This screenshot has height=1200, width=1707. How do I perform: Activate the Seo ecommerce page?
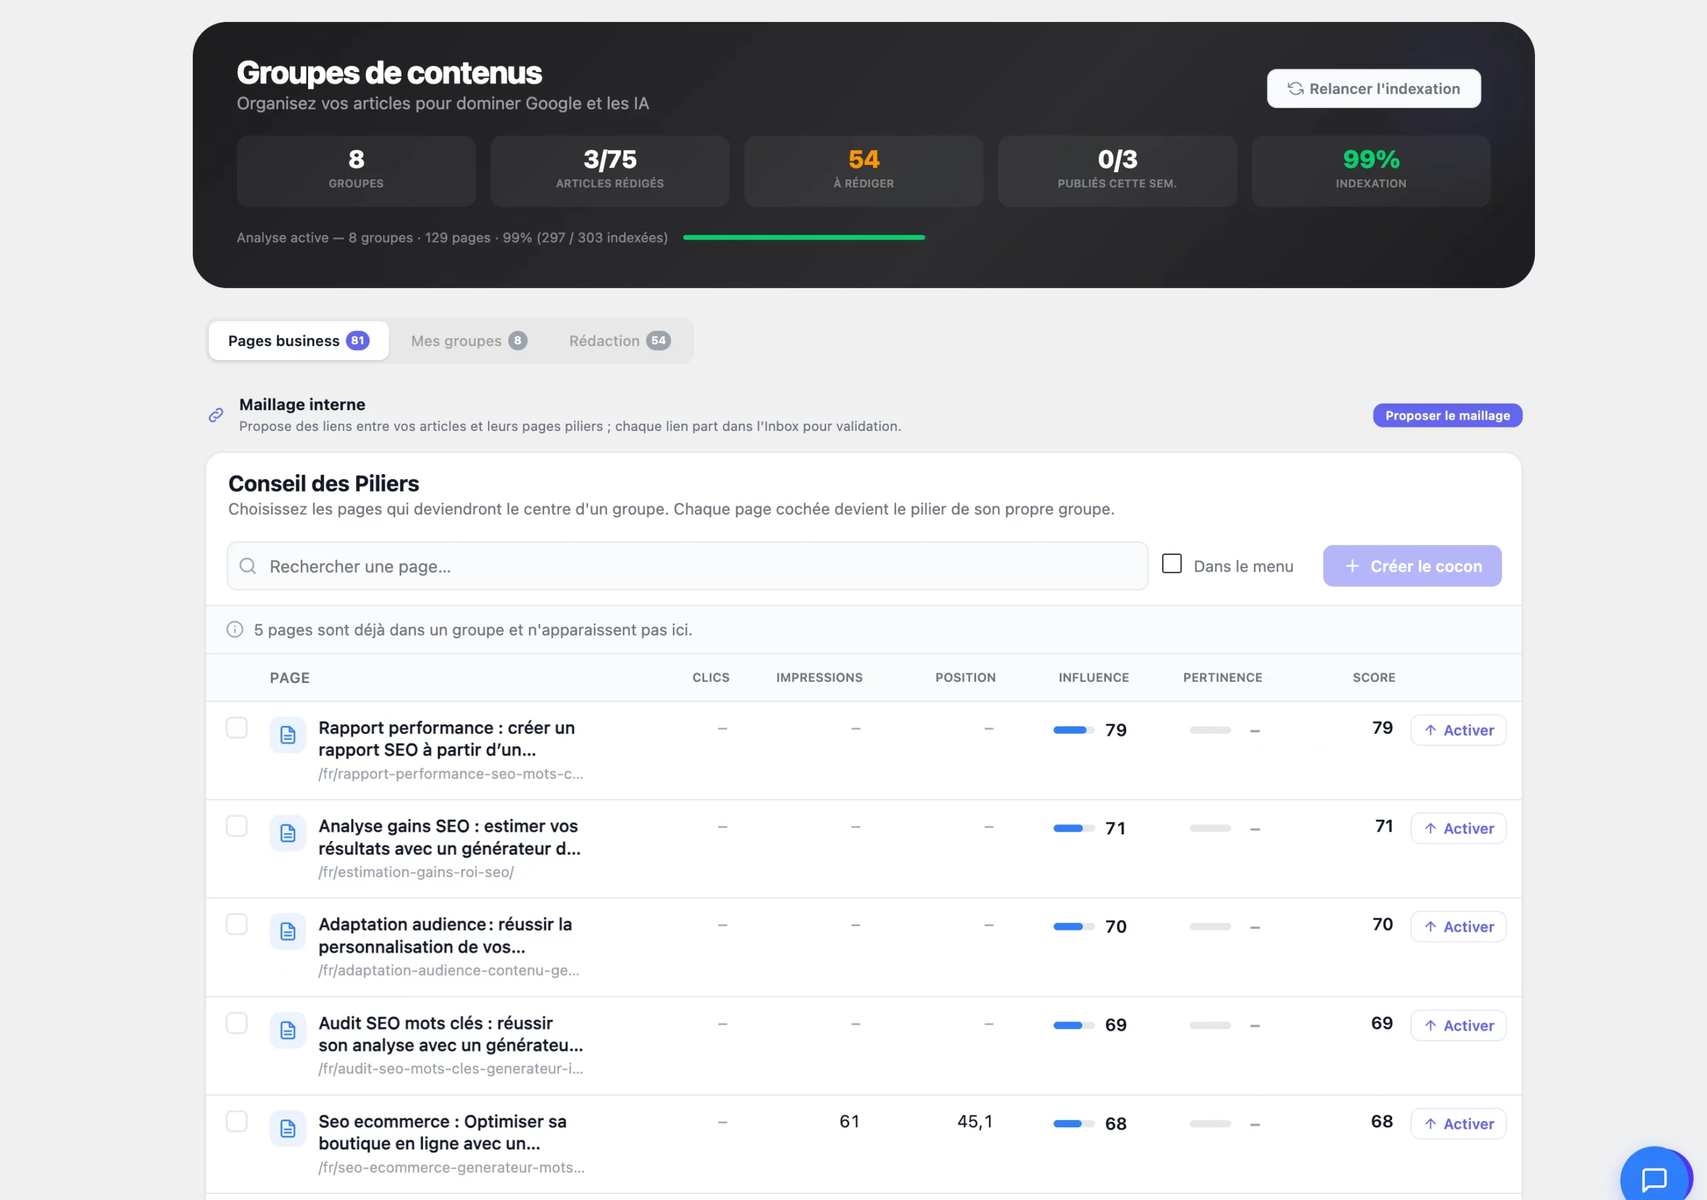coord(1458,1123)
